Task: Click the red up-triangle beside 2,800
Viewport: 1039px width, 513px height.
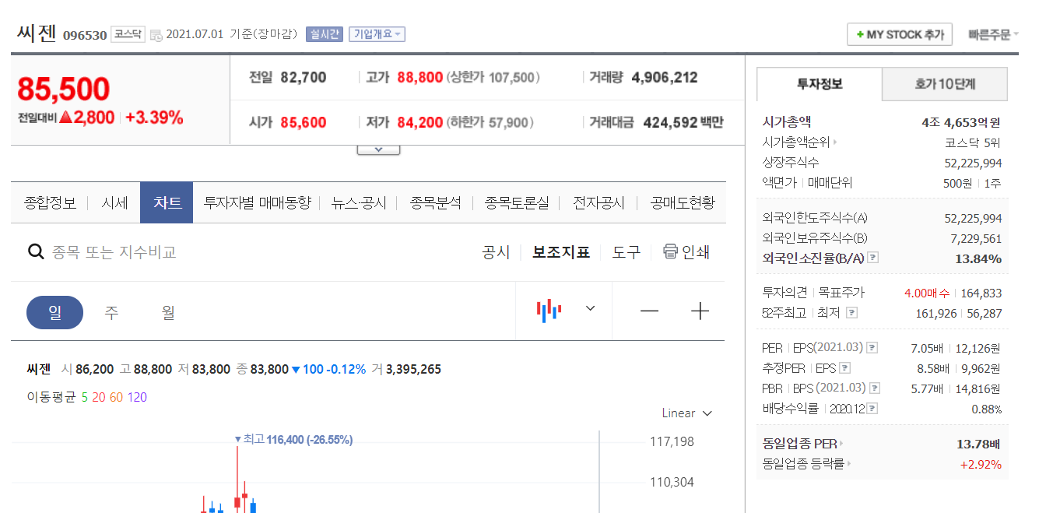Action: click(x=65, y=118)
